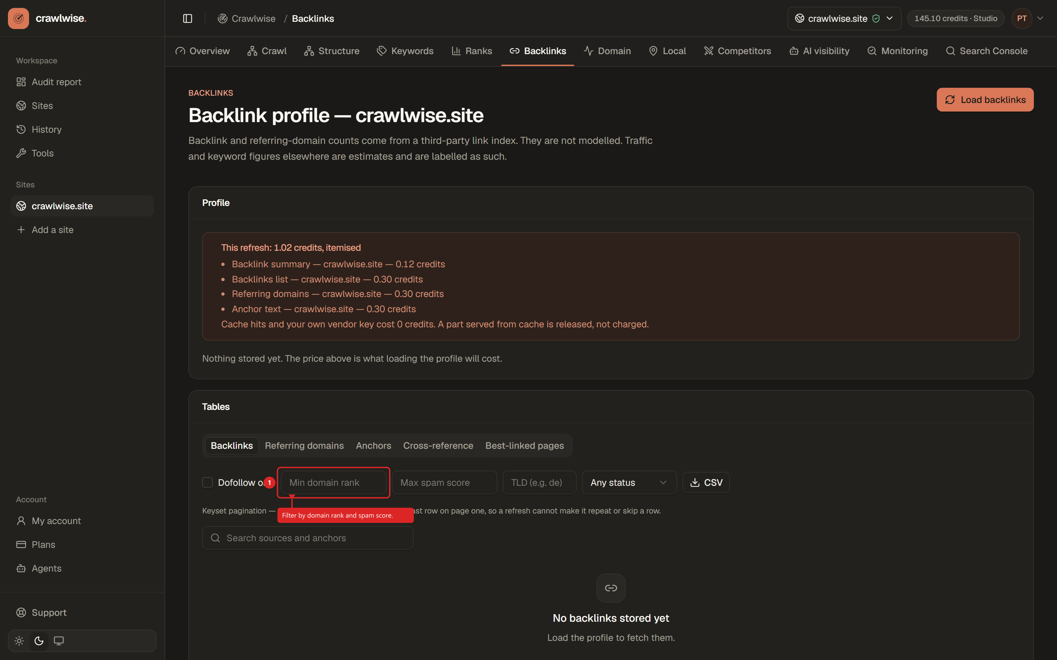
Task: Enable the Dofollow only checkbox
Action: 207,482
